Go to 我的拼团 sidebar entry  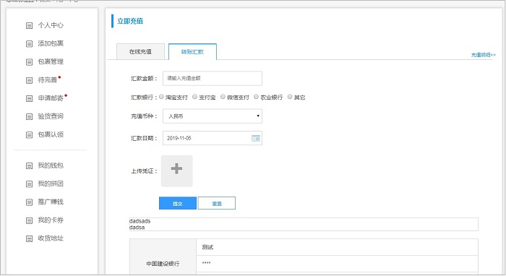click(51, 184)
